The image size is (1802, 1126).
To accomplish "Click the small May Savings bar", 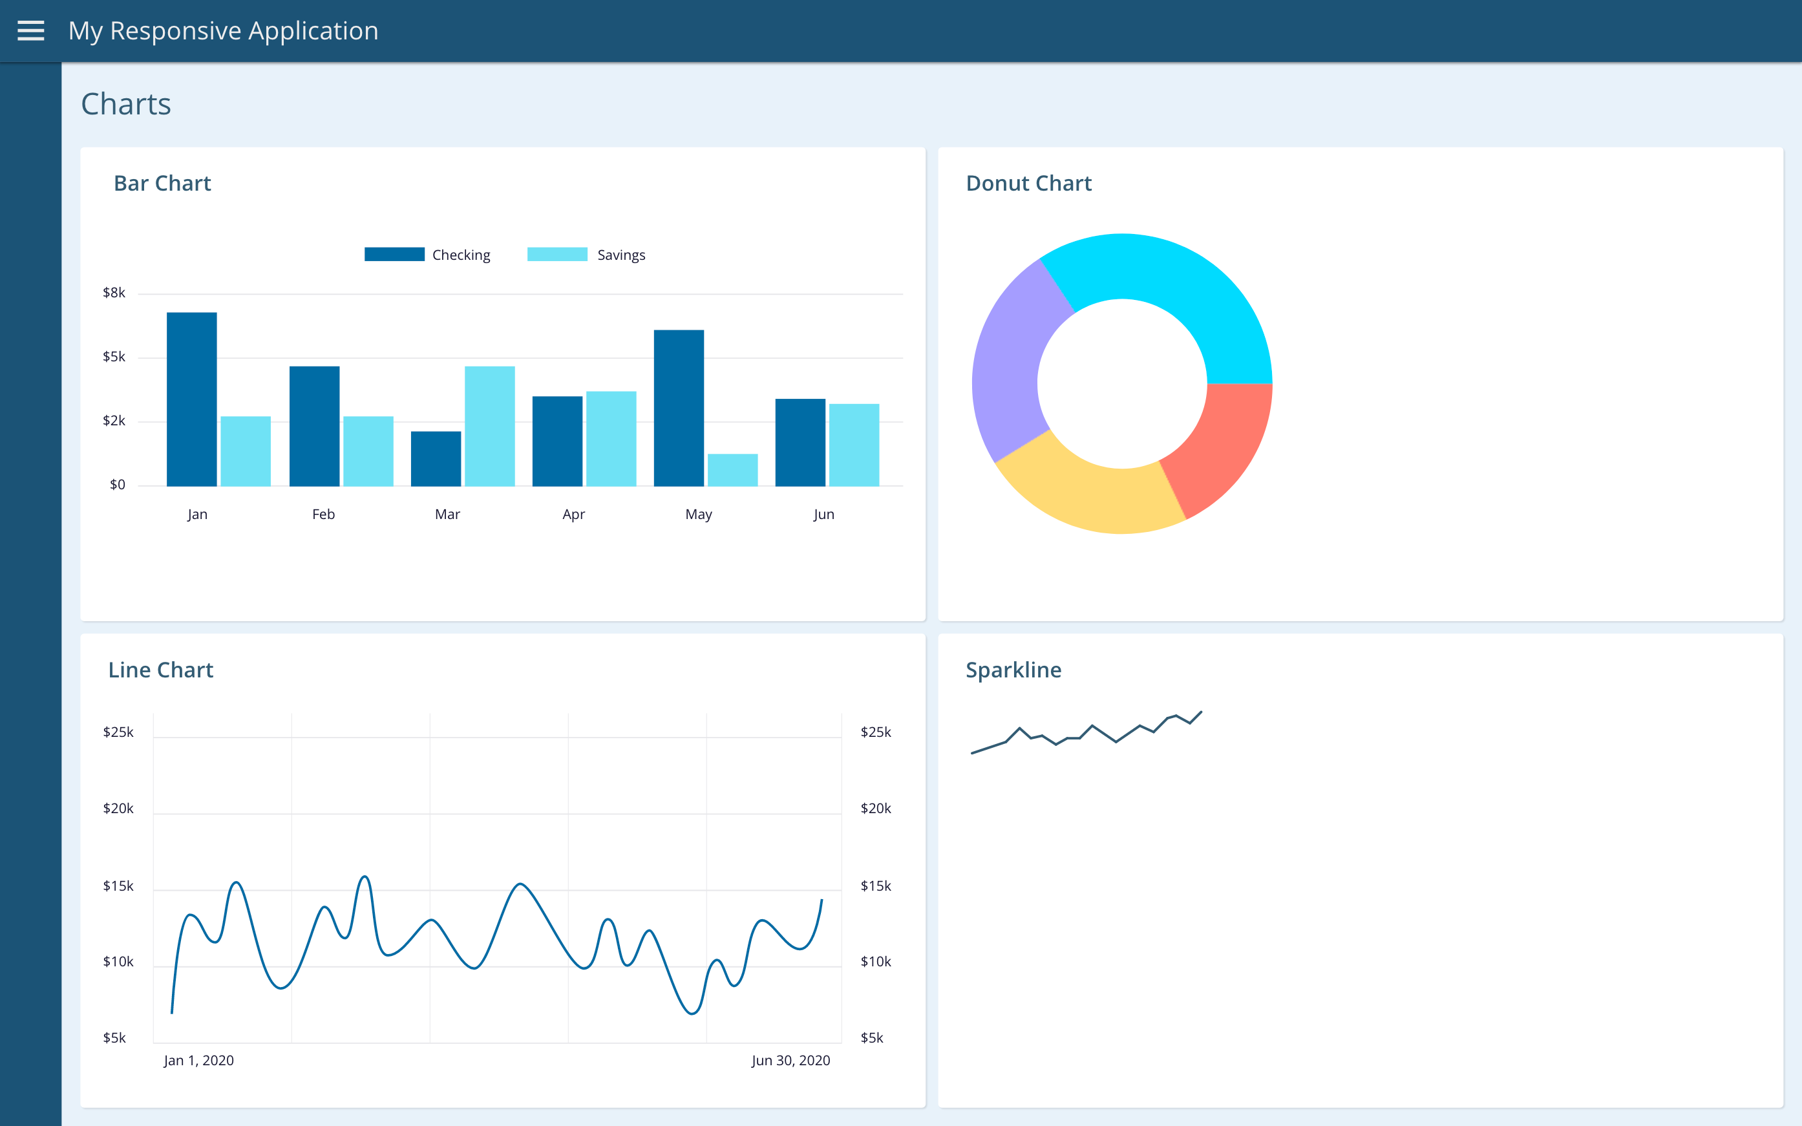I will point(732,470).
